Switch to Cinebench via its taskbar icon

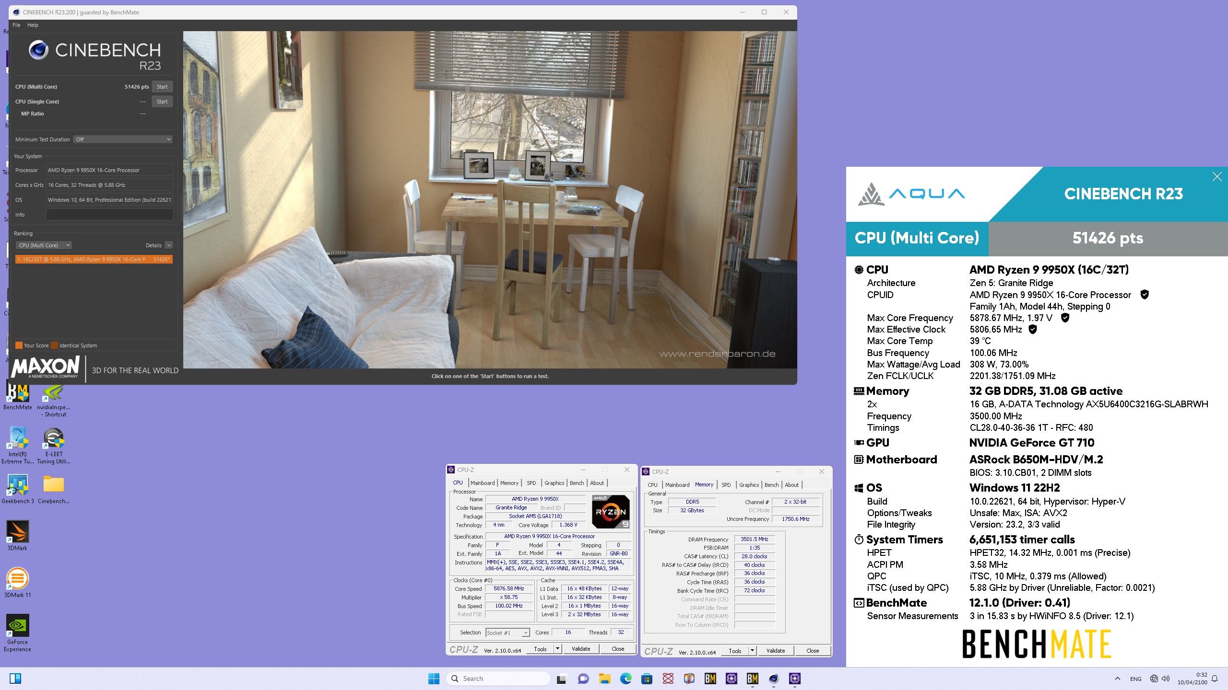tap(773, 678)
